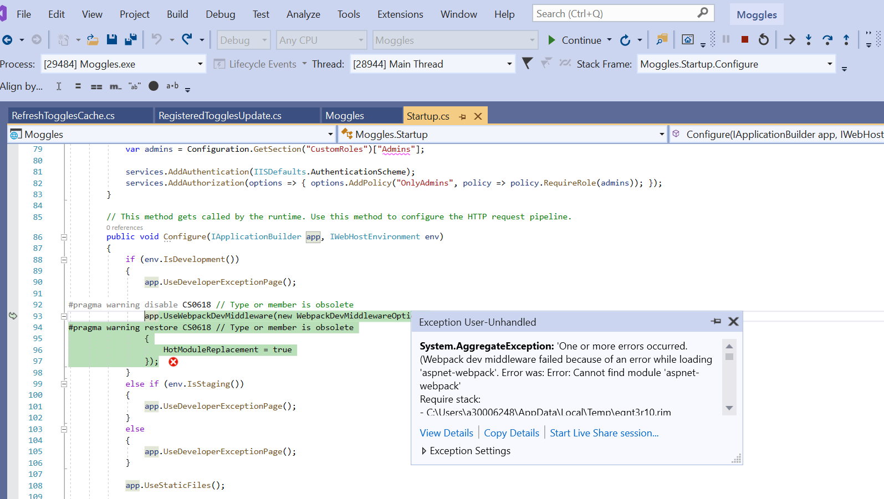
Task: Continue debugging execution
Action: point(574,40)
